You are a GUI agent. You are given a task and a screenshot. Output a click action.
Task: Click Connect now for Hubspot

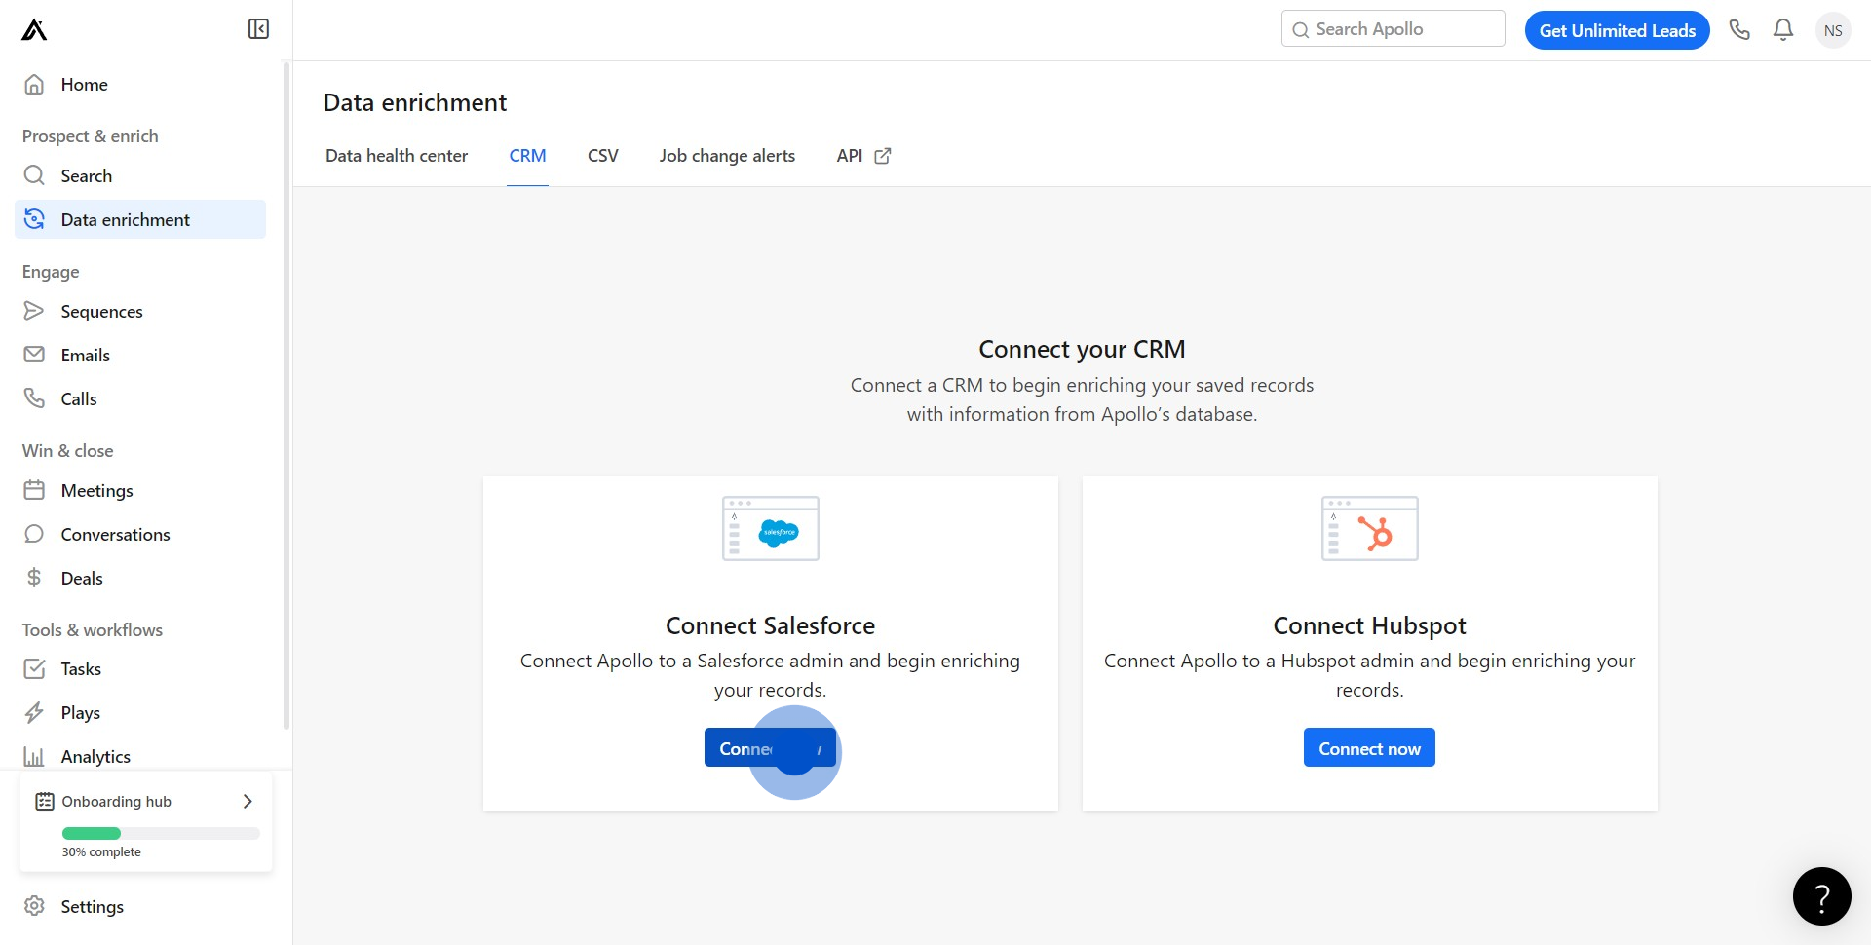(x=1369, y=748)
